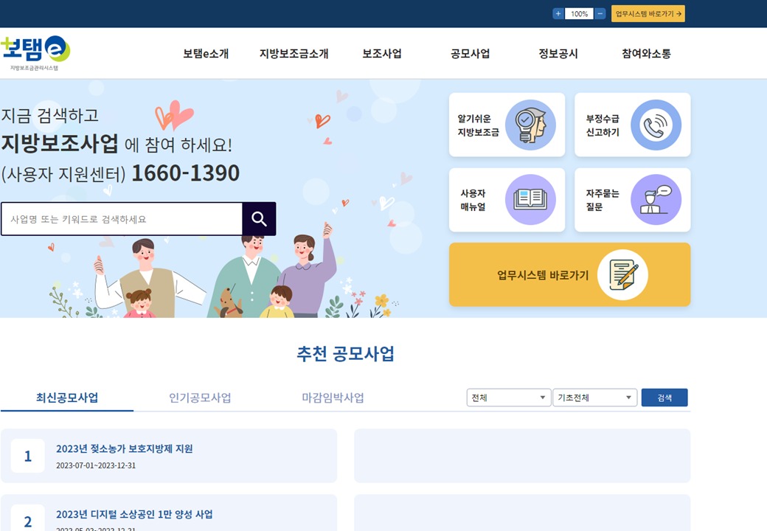767x531 pixels.
Task: Open the 정보공시 menu
Action: pos(558,54)
